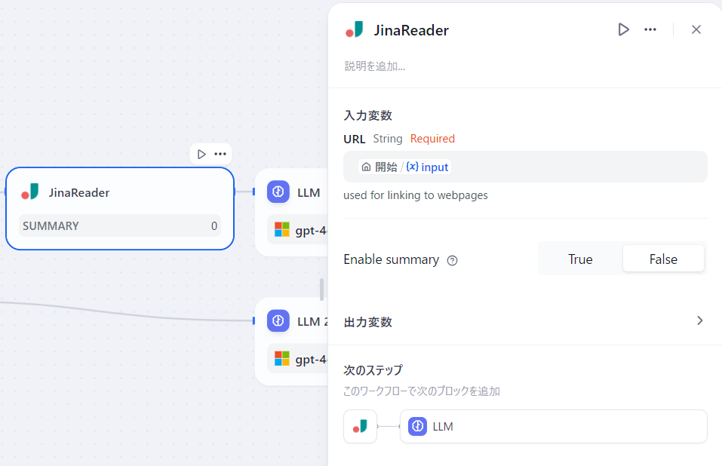This screenshot has width=722, height=466.
Task: Edit the JinaReader panel title
Action: (411, 30)
